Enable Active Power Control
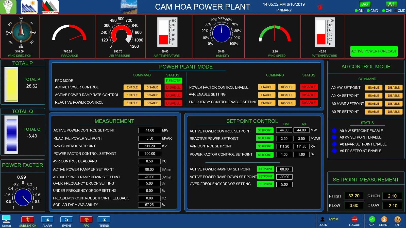This screenshot has width=406, height=228. [132, 87]
